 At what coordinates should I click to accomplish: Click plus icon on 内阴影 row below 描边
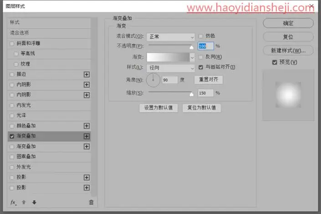point(87,85)
